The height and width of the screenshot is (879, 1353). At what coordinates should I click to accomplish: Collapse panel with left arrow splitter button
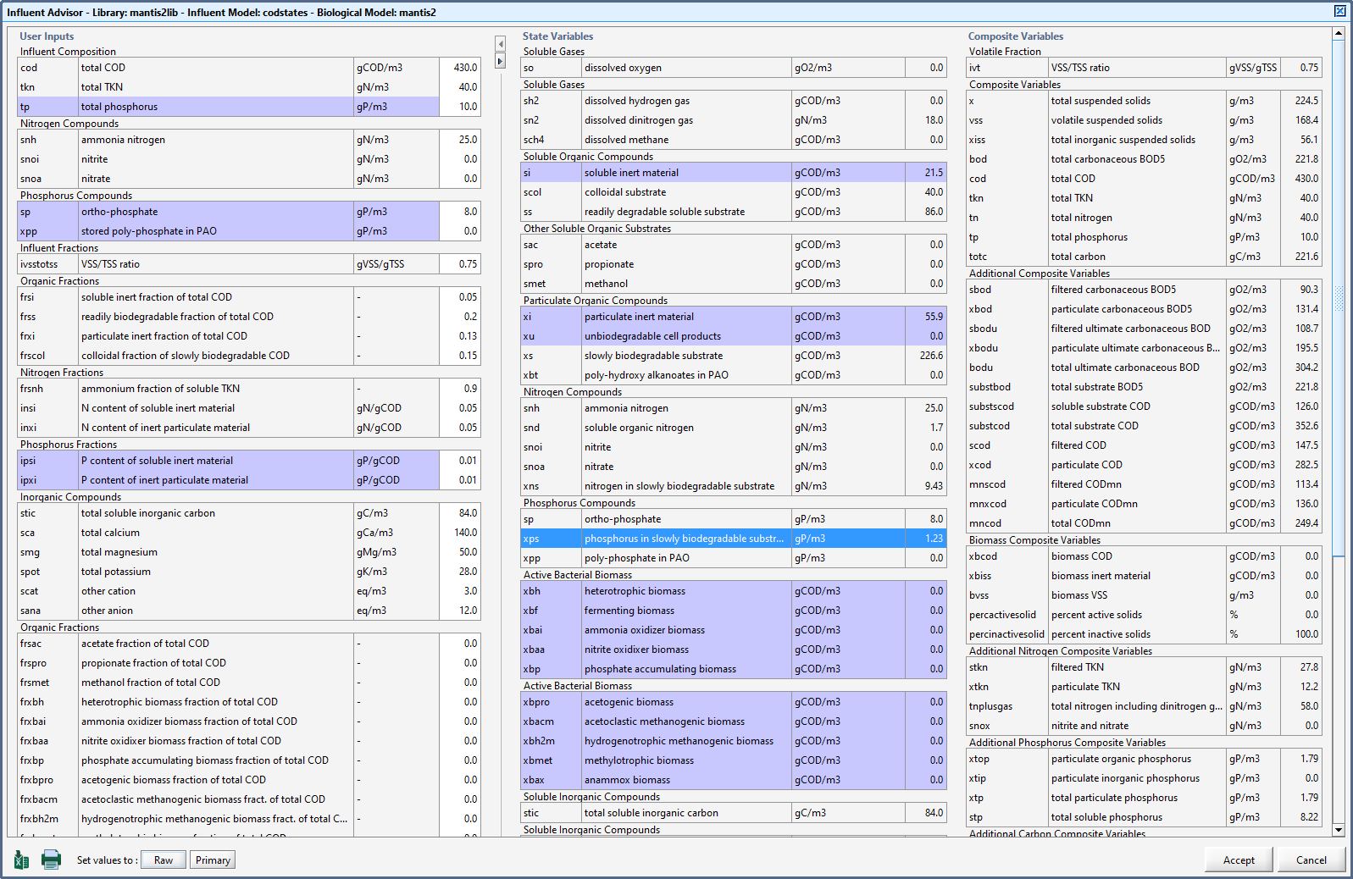(x=500, y=44)
